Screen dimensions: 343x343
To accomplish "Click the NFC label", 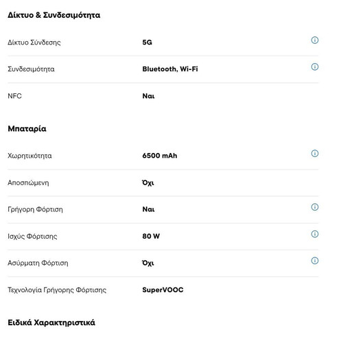I will 14,96.
